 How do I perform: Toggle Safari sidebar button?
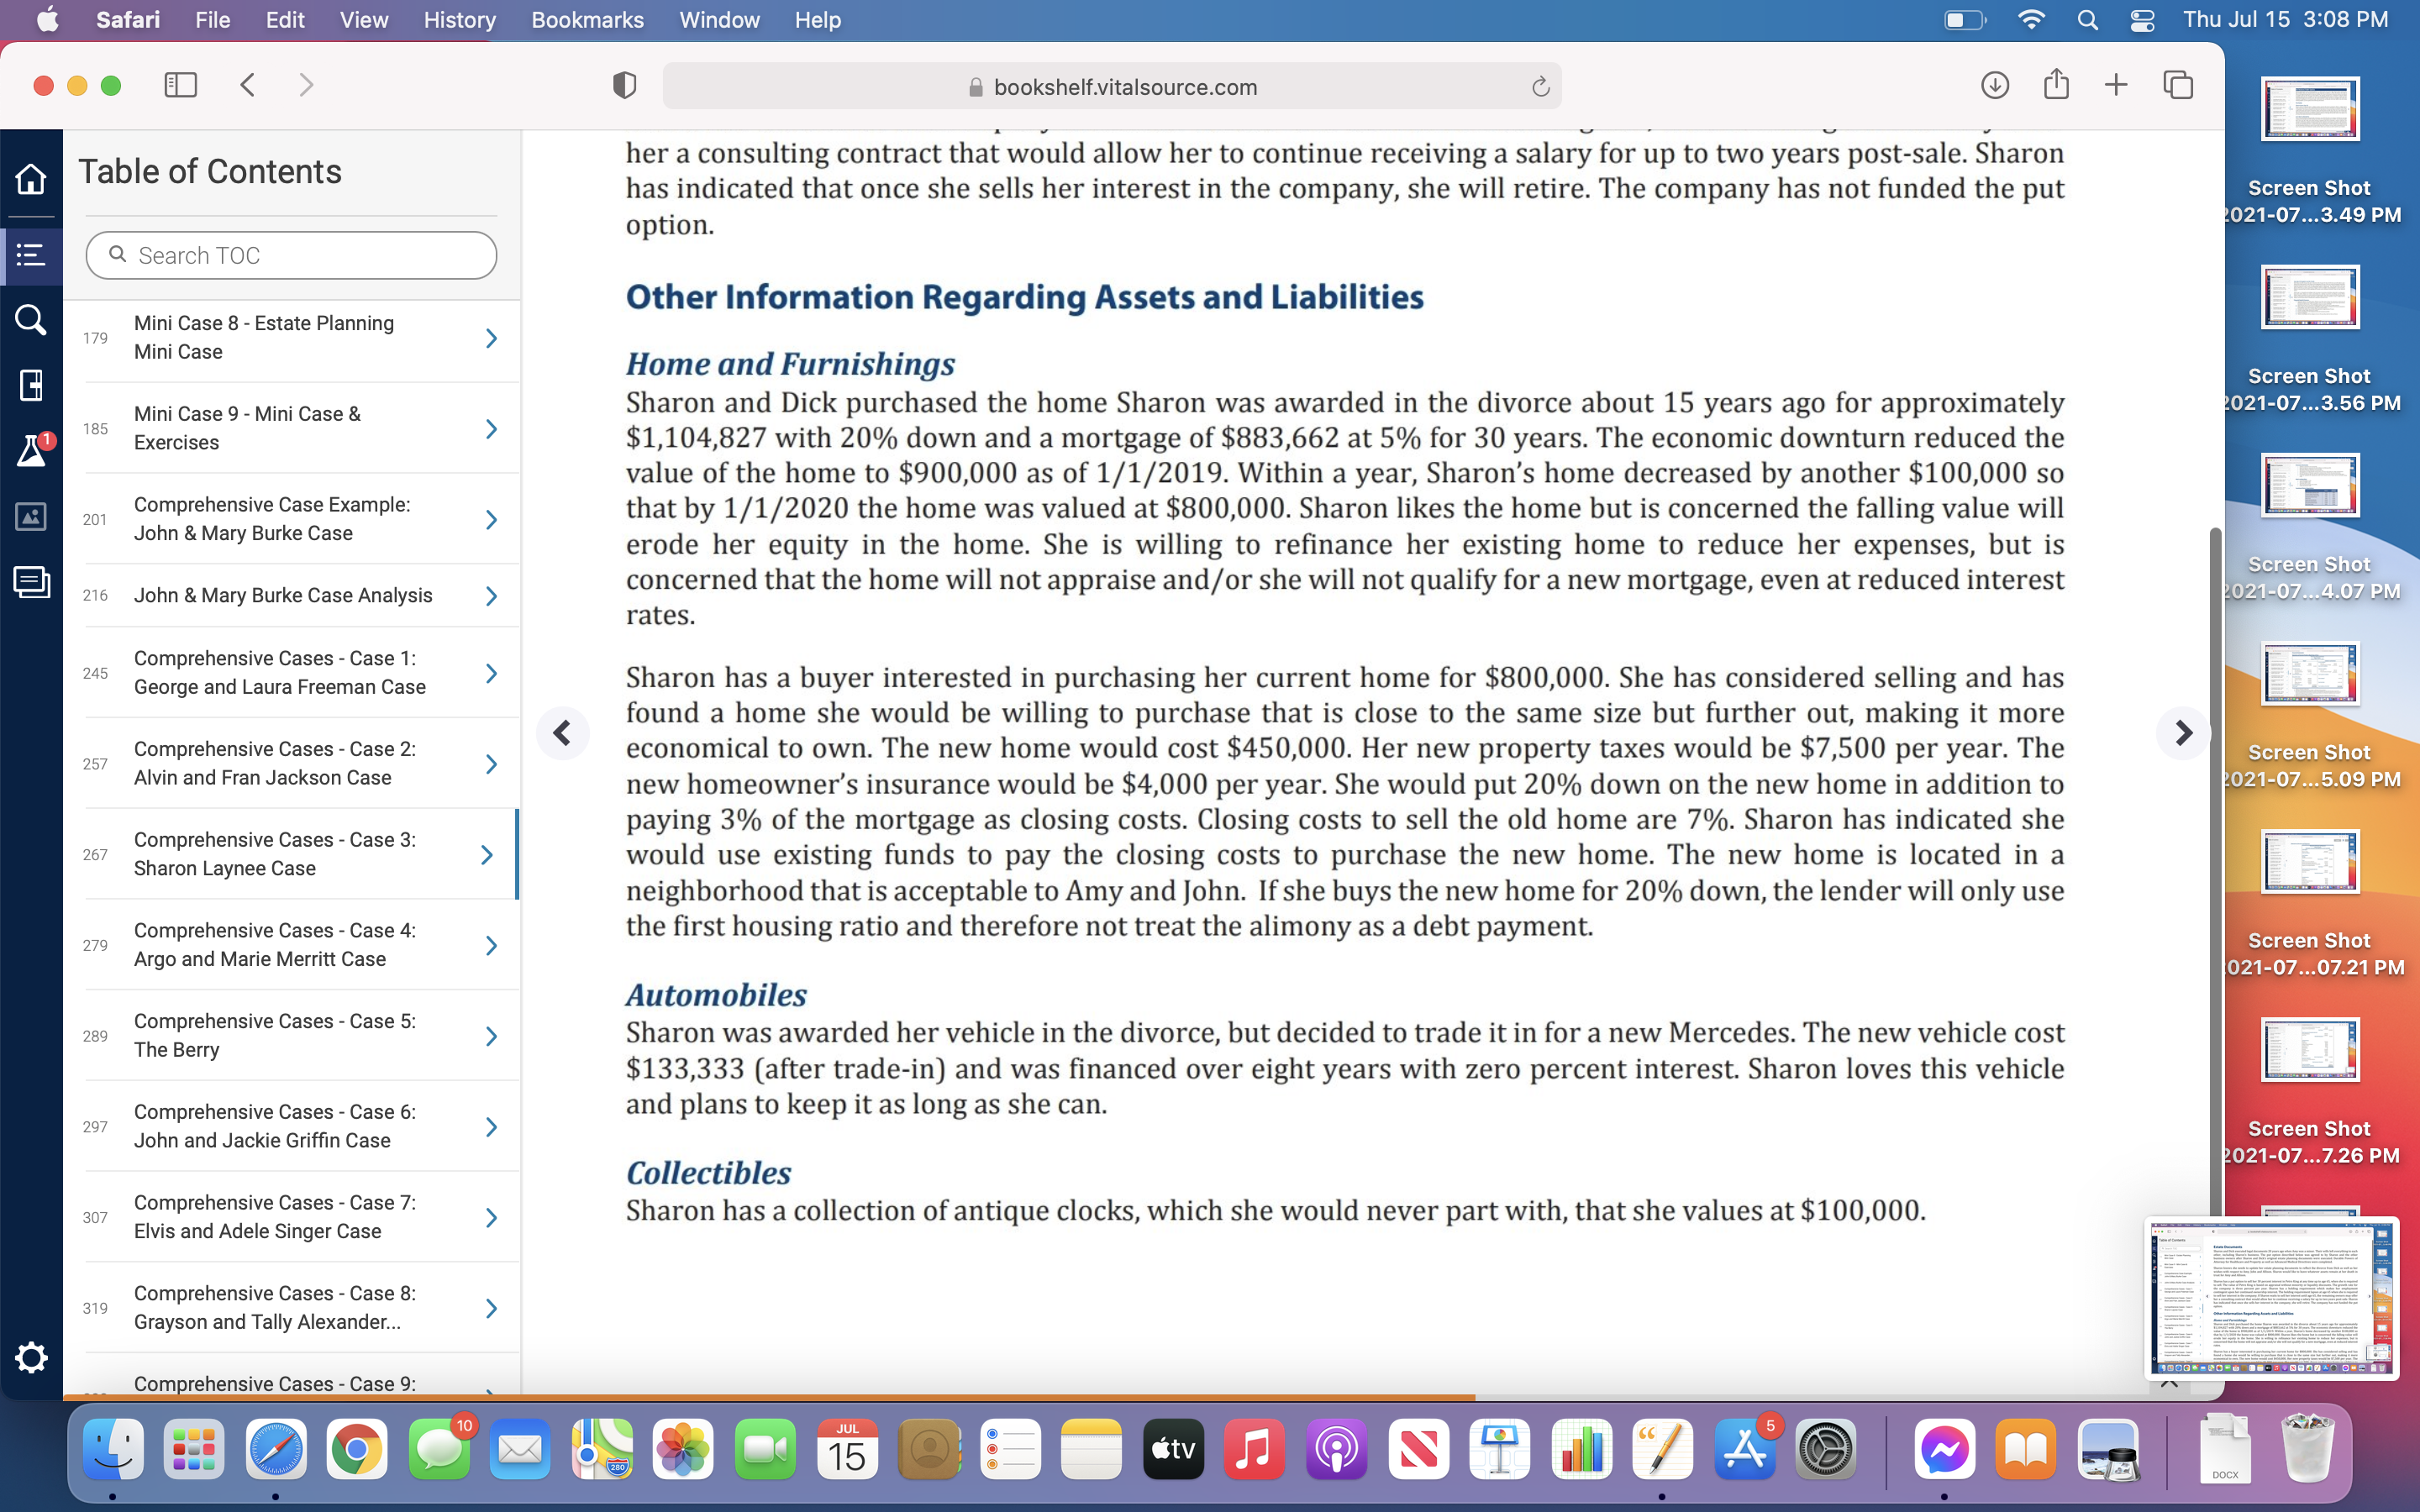[x=180, y=85]
